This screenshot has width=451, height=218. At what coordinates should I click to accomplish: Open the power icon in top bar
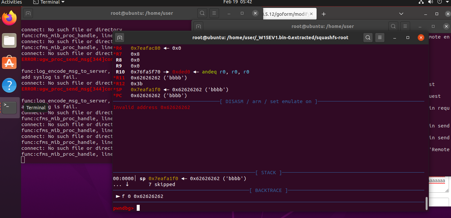point(439,2)
